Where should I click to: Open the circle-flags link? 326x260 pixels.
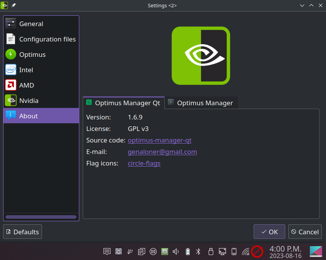[144, 163]
